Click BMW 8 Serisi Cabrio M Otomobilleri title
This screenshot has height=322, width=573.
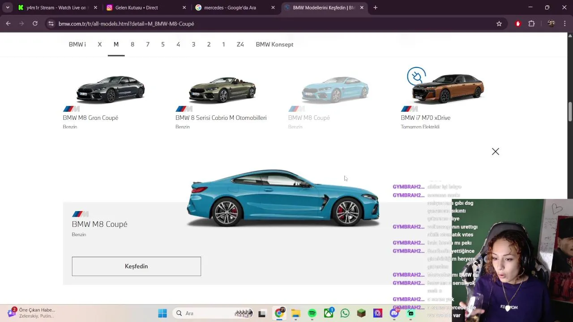pyautogui.click(x=221, y=118)
